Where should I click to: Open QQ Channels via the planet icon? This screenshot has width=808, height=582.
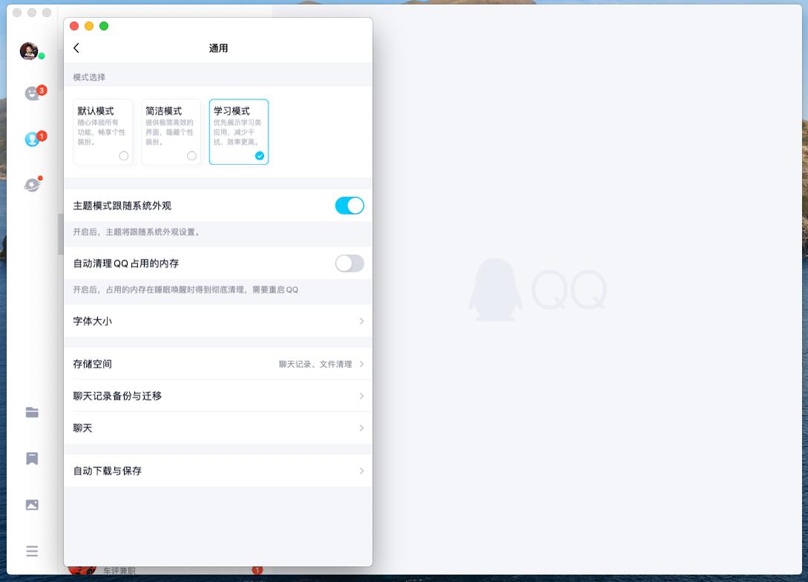coord(32,185)
